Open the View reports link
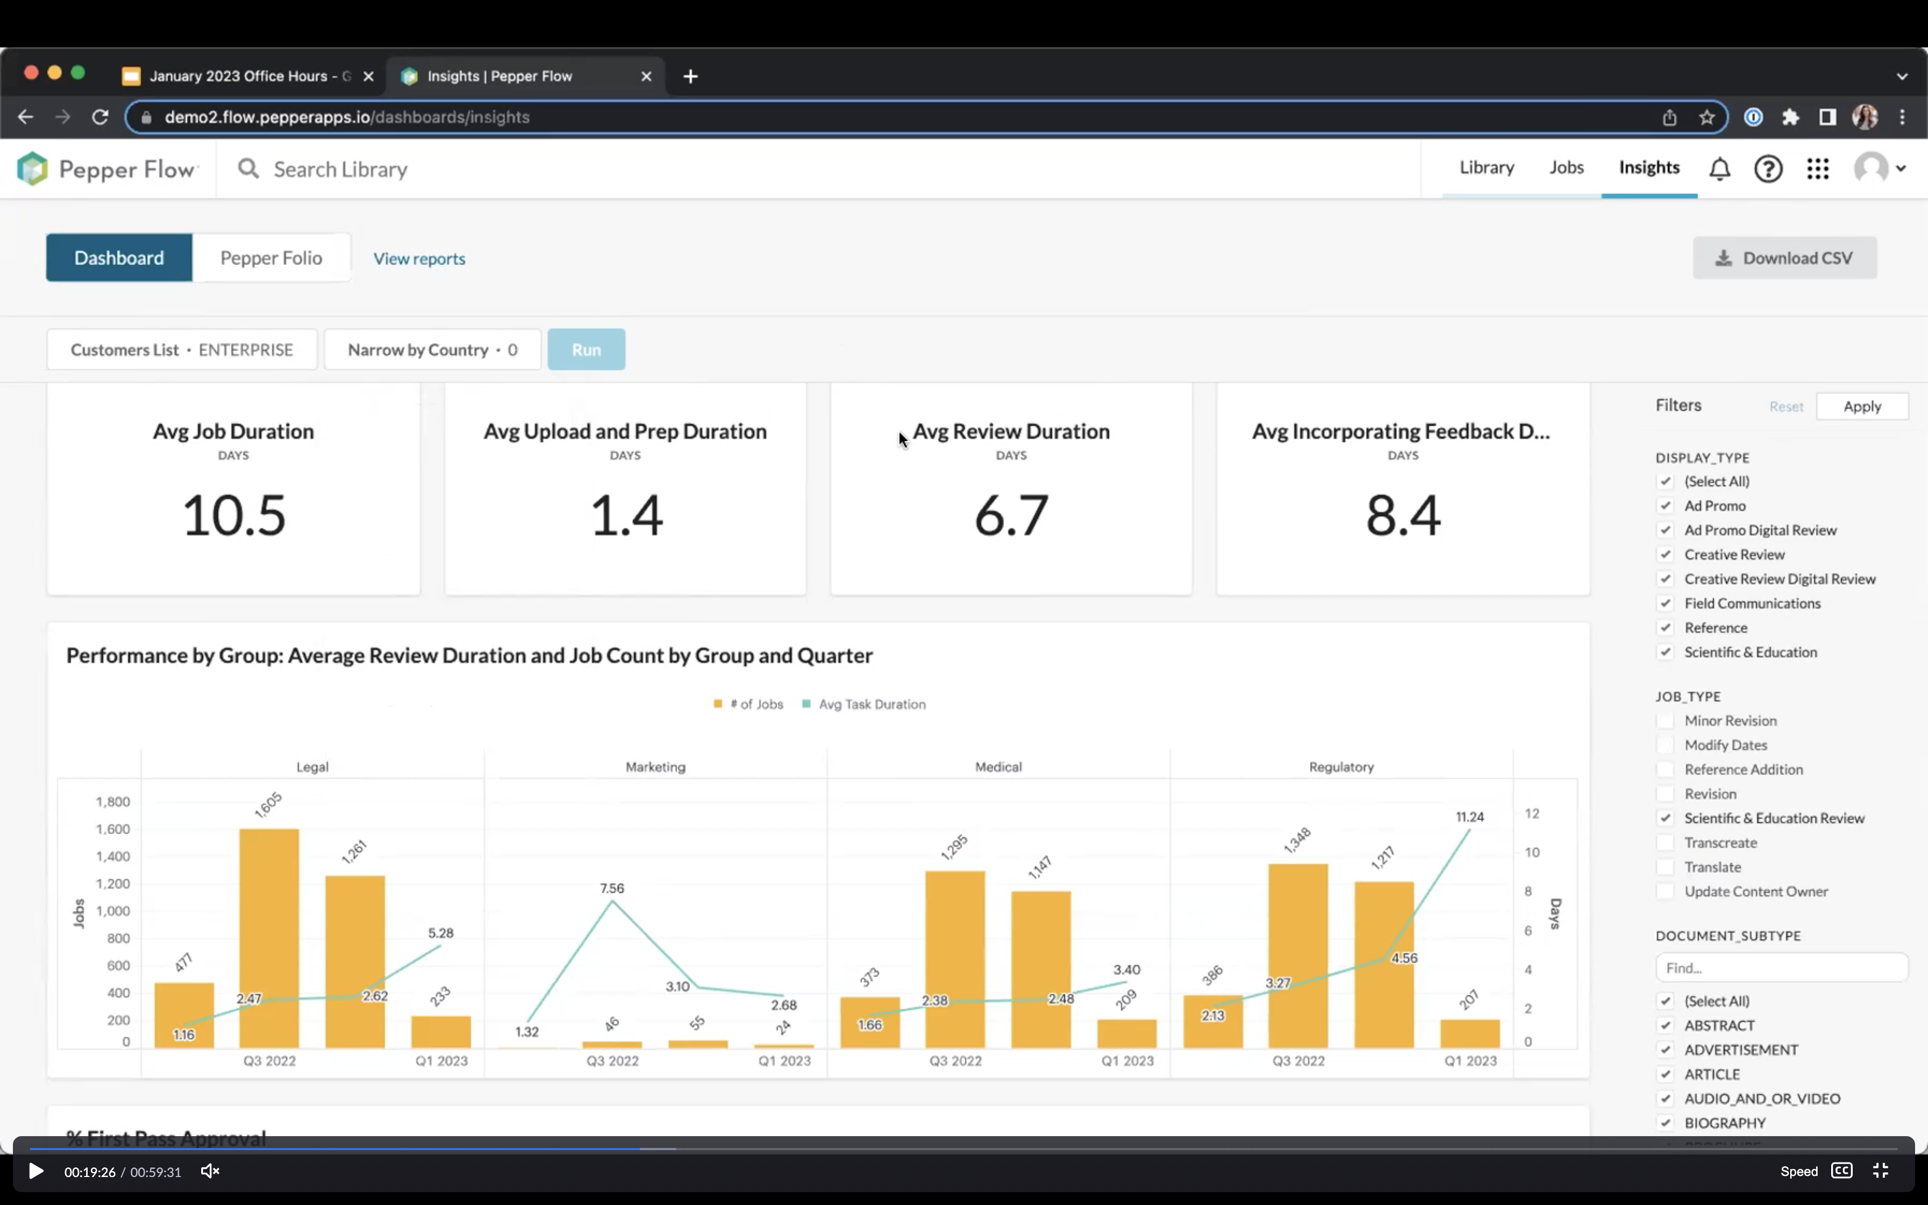The height and width of the screenshot is (1205, 1928). [419, 259]
